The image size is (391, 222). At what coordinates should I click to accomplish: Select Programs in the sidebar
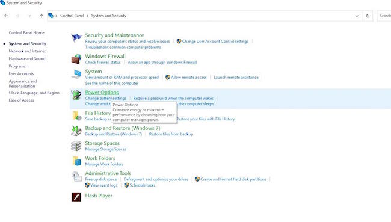[17, 66]
